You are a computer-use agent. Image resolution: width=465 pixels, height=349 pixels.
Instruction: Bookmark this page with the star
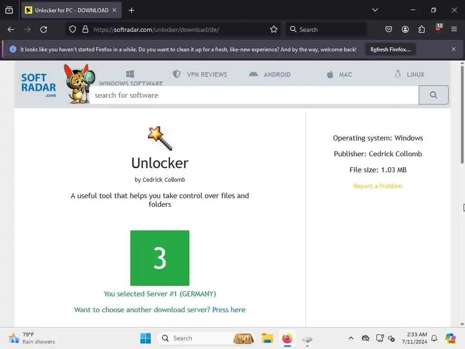(274, 30)
